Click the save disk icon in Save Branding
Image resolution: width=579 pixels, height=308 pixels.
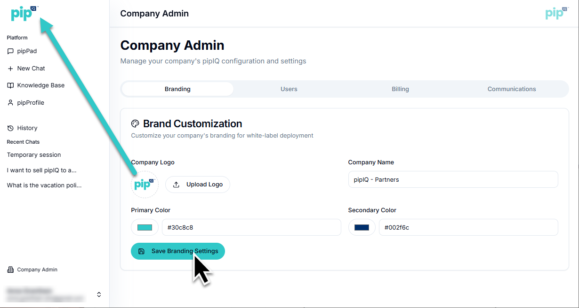141,251
